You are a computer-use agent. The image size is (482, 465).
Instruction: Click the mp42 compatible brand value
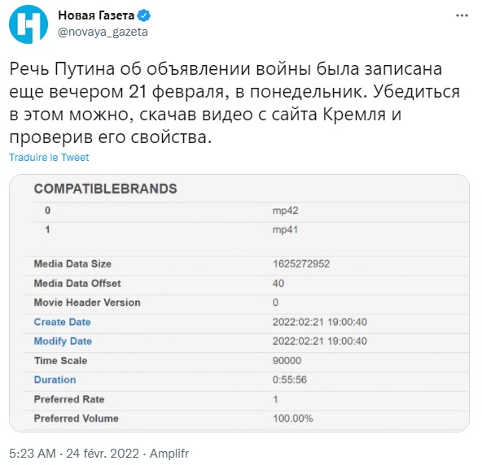point(285,211)
